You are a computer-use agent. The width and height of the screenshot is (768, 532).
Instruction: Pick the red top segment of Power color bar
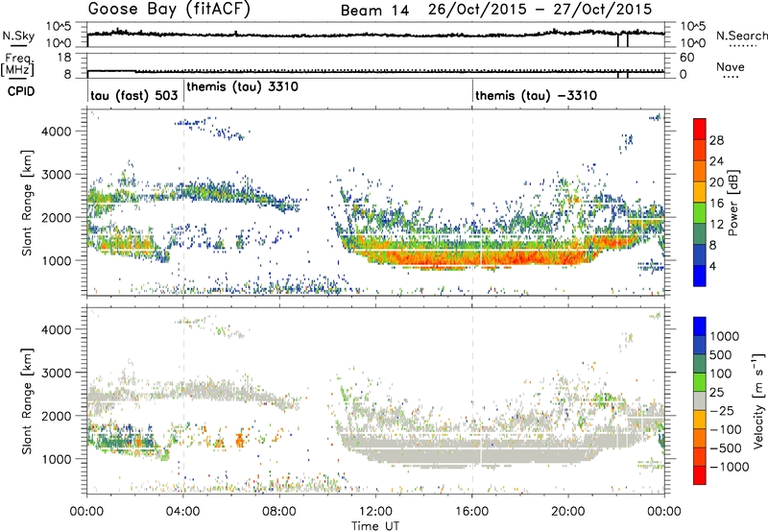pos(700,129)
